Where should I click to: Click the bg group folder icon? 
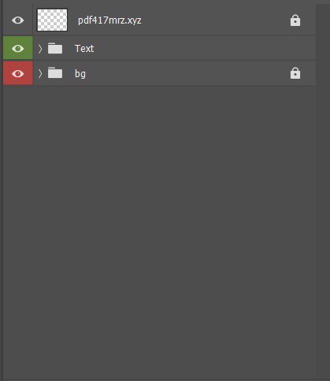point(55,73)
